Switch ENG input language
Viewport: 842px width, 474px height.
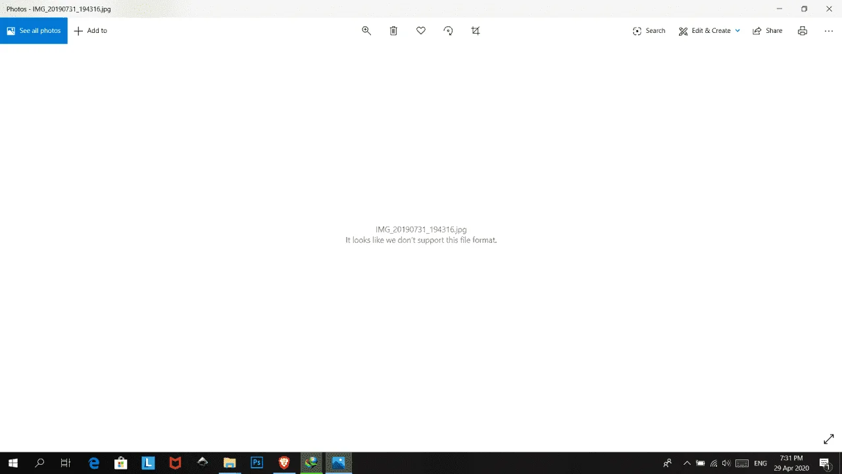760,463
